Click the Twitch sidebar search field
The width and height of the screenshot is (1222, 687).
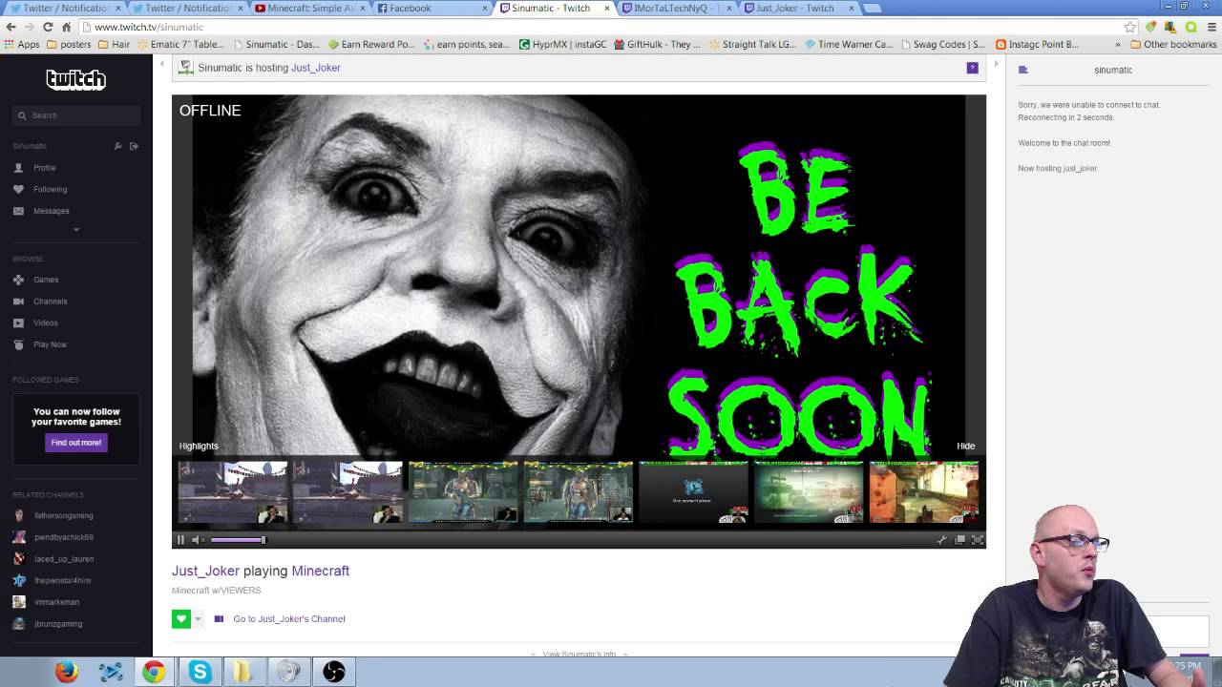[x=76, y=115]
